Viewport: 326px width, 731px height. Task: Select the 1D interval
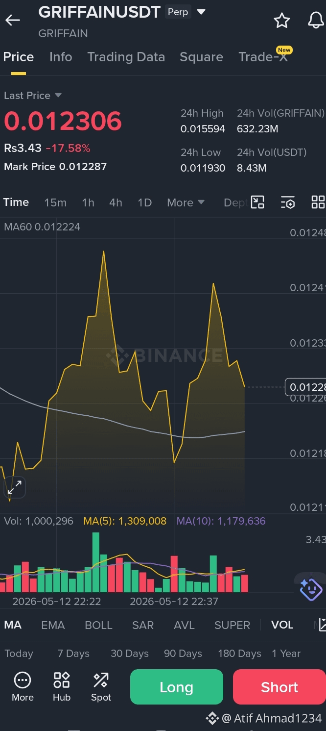(144, 202)
